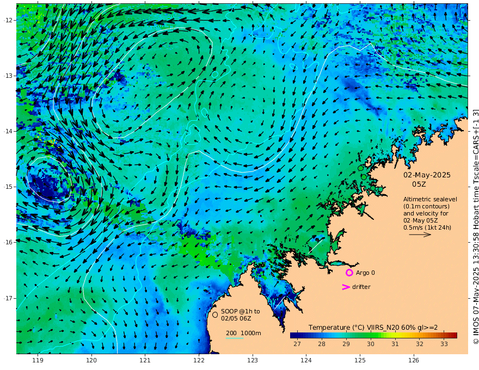Image resolution: width=479 pixels, height=370 pixels.
Task: Click the 29 tick label on colorbar
Action: pyautogui.click(x=346, y=344)
